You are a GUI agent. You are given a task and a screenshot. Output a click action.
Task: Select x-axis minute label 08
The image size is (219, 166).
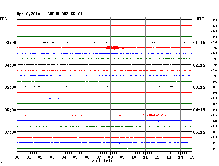click(x=110, y=157)
